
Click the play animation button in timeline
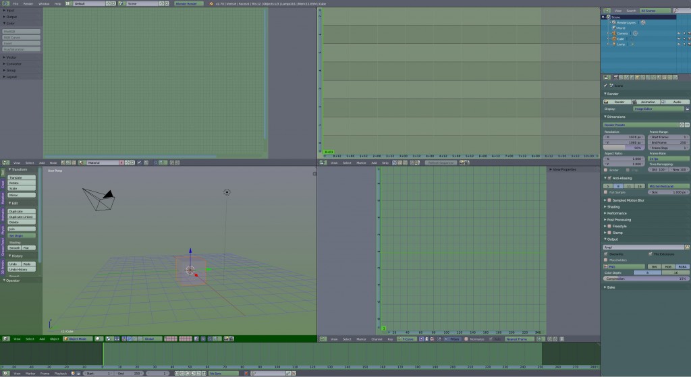pos(193,374)
